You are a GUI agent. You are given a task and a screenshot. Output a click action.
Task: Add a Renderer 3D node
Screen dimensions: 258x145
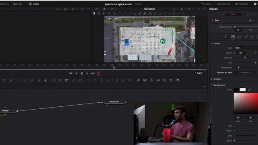178,80
